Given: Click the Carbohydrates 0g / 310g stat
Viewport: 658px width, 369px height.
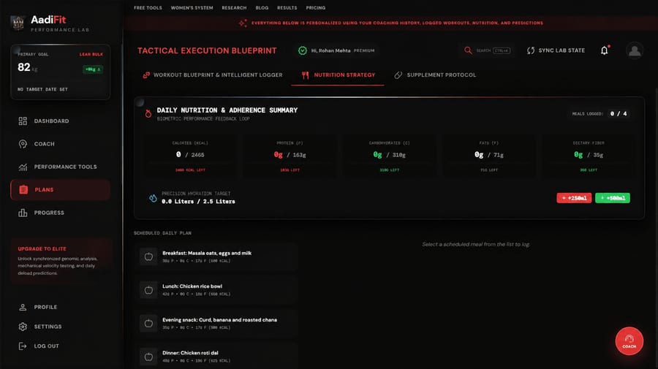Looking at the screenshot, I should pyautogui.click(x=390, y=156).
